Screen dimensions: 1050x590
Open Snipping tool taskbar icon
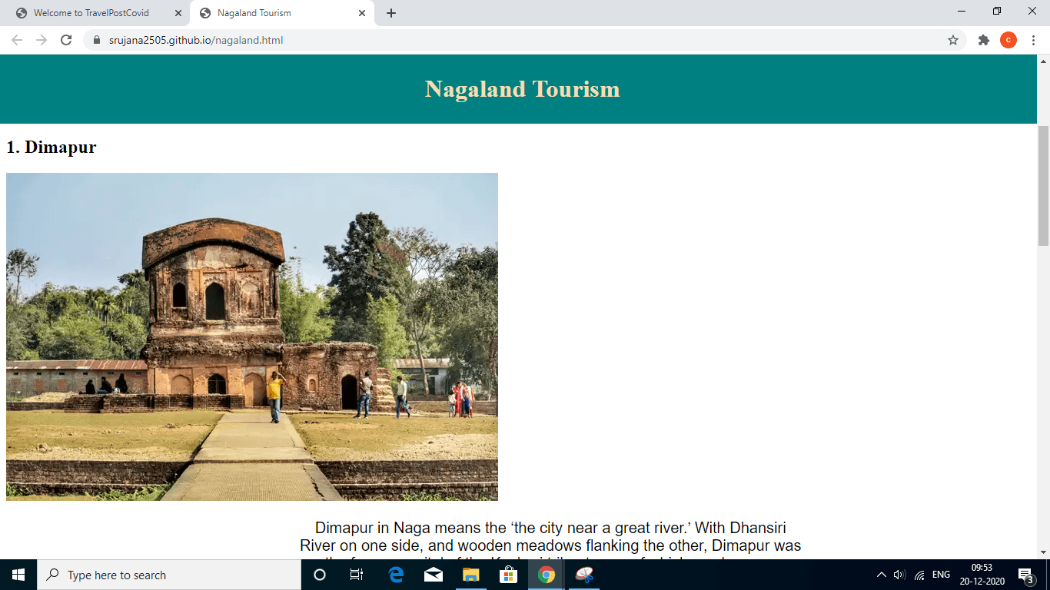pyautogui.click(x=584, y=575)
